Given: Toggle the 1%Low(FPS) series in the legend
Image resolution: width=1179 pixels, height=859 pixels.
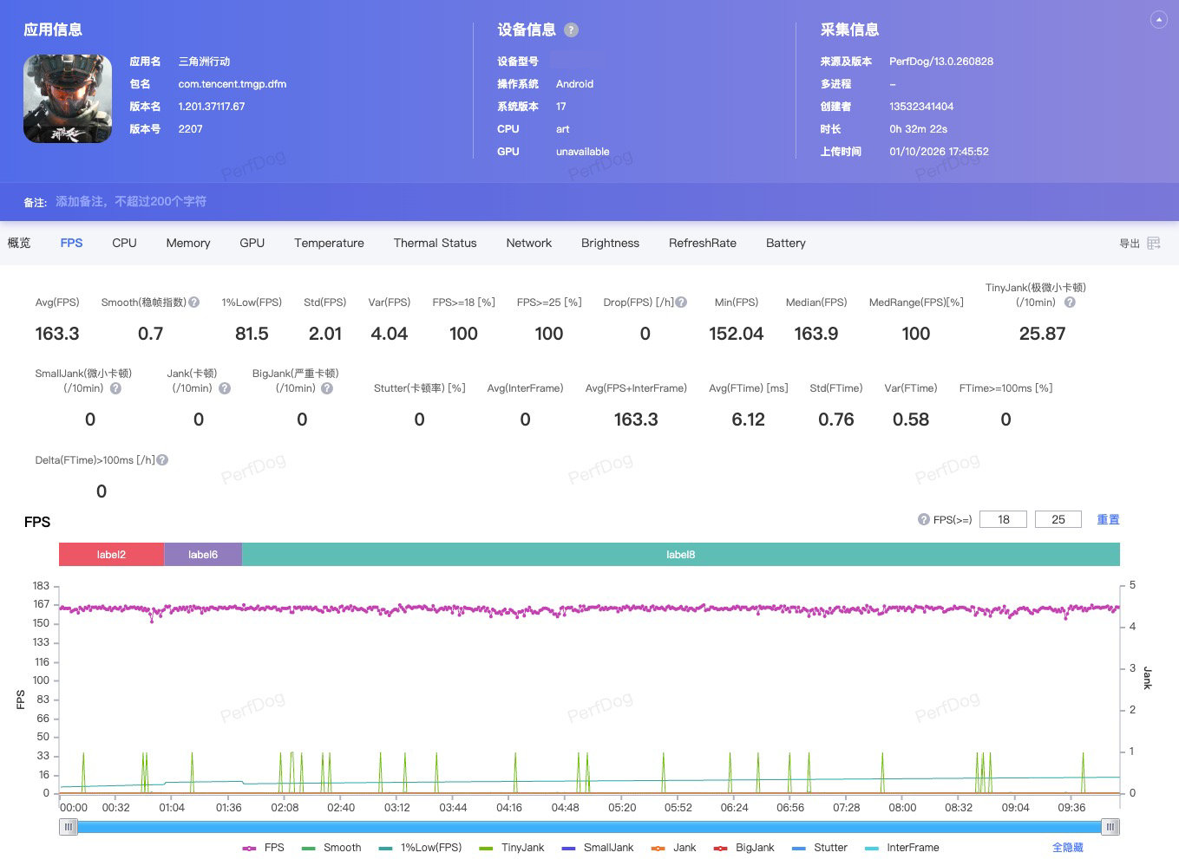Looking at the screenshot, I should [x=420, y=848].
